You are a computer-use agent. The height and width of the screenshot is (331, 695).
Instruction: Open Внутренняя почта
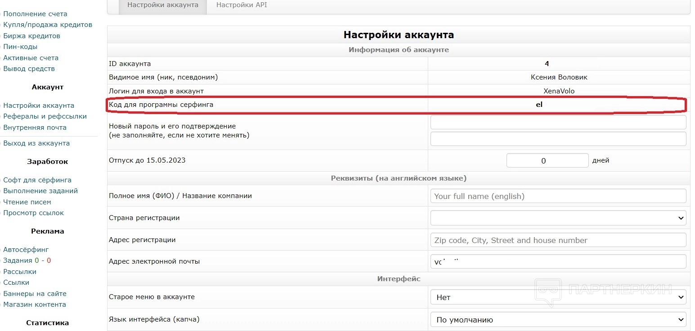tap(35, 128)
